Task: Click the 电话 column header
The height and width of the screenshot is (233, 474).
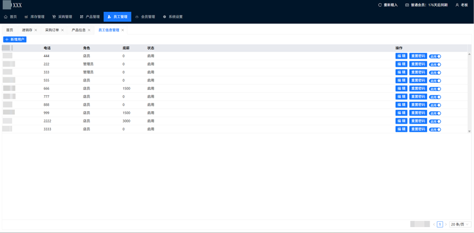Action: point(47,48)
